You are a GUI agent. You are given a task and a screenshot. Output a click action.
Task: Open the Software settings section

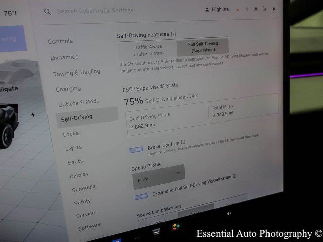(89, 227)
